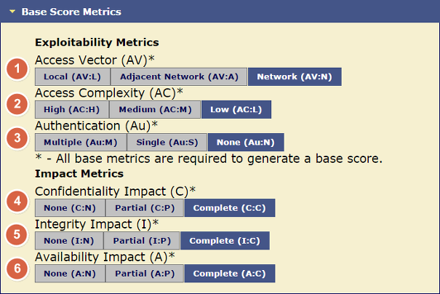Select Adjacent Network (AV:A) option
This screenshot has width=440, height=294.
tap(179, 76)
